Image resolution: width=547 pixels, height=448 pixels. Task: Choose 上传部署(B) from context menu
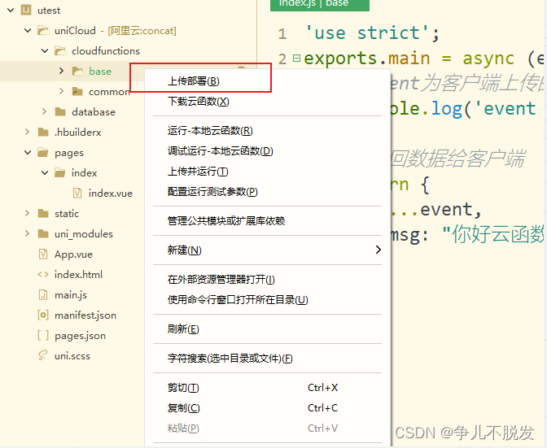tap(267, 81)
